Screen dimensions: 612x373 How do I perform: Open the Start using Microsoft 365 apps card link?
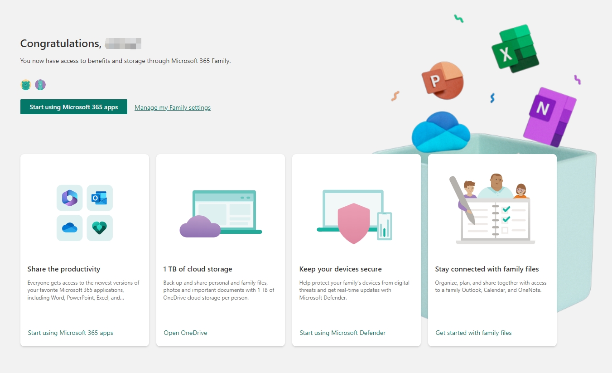(71, 333)
